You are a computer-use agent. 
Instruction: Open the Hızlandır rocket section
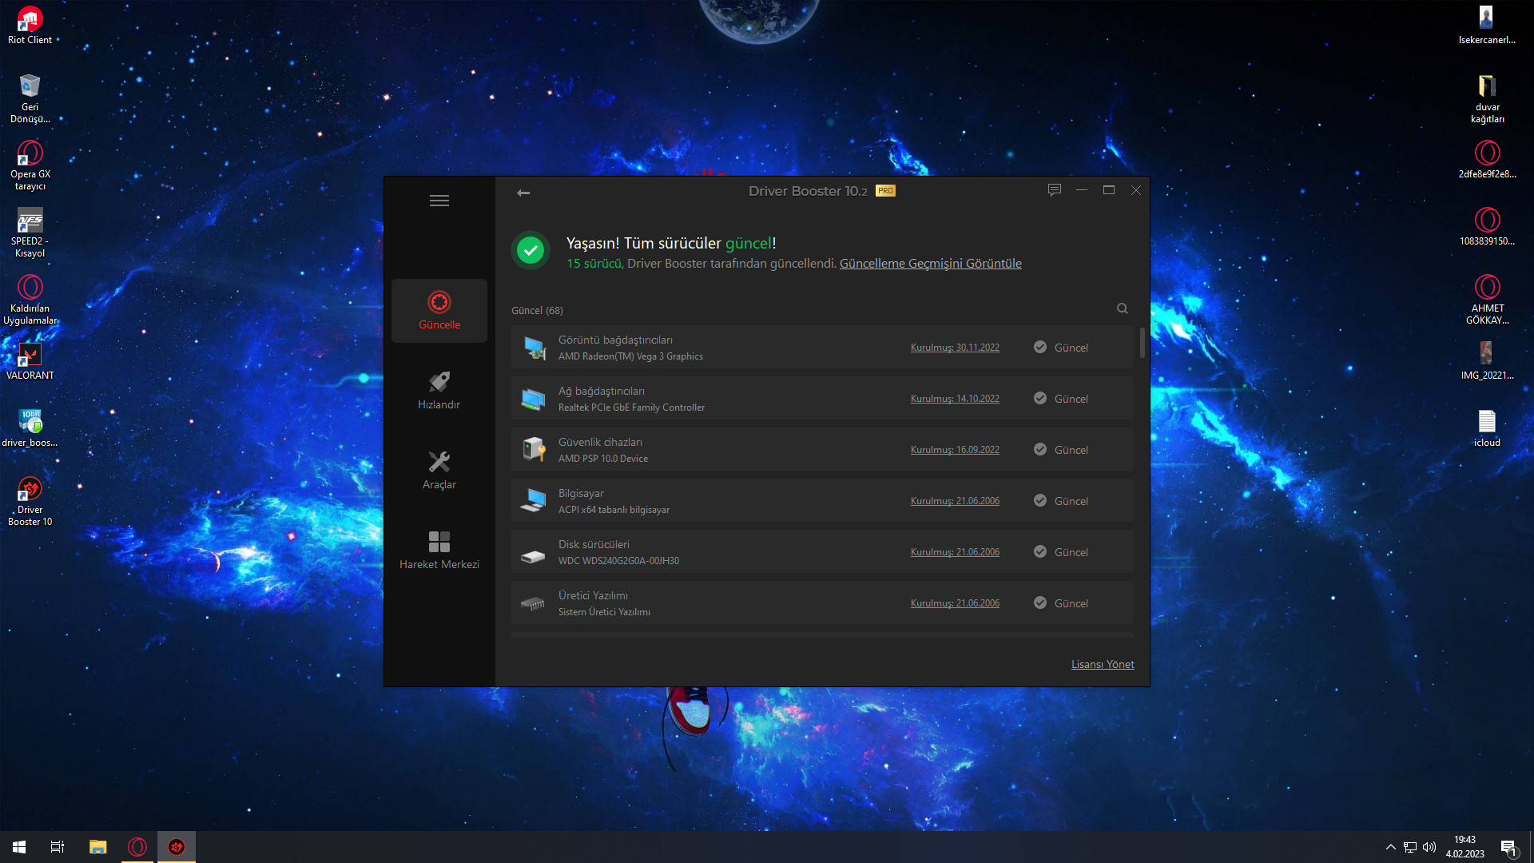(439, 391)
